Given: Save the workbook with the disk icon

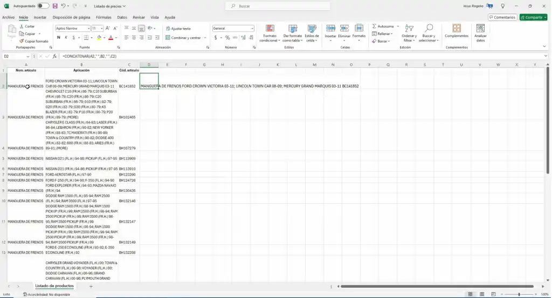Looking at the screenshot, I should click(x=55, y=6).
